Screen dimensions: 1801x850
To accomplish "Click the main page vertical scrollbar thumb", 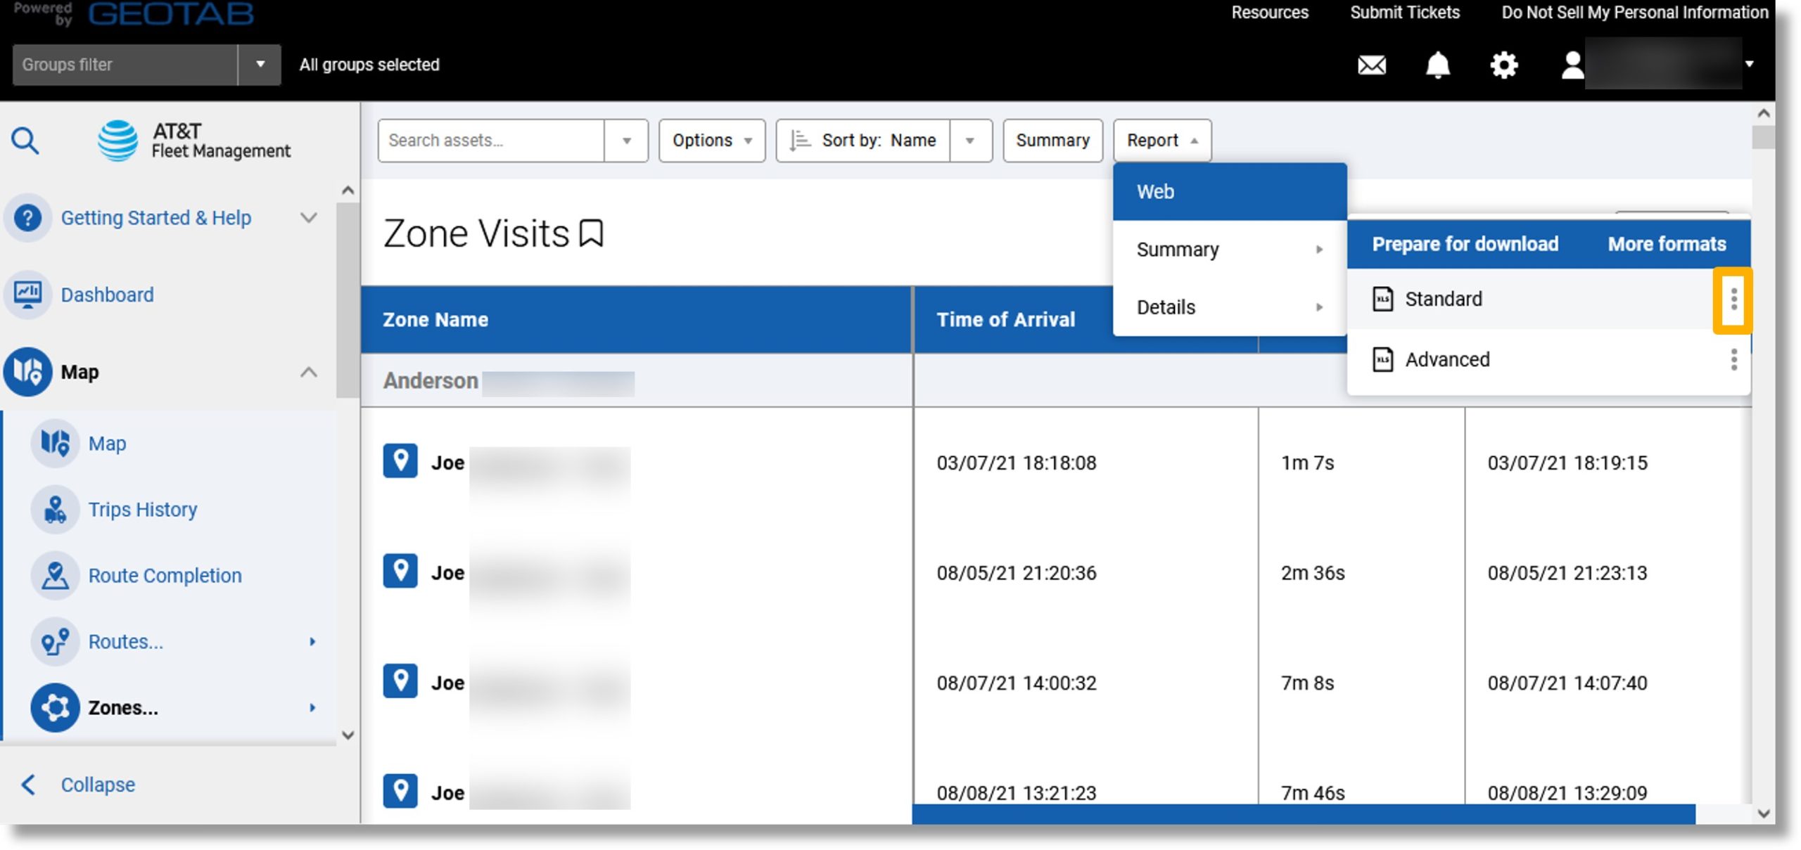I will click(1763, 137).
